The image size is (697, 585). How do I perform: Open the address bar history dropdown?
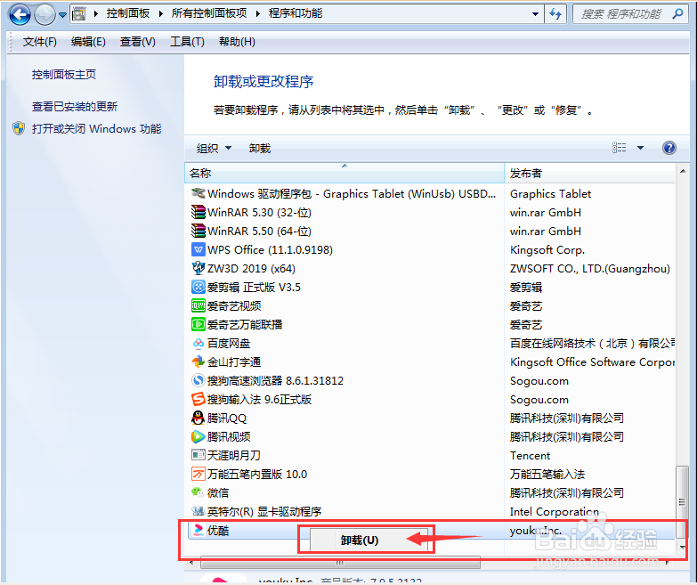(x=536, y=13)
